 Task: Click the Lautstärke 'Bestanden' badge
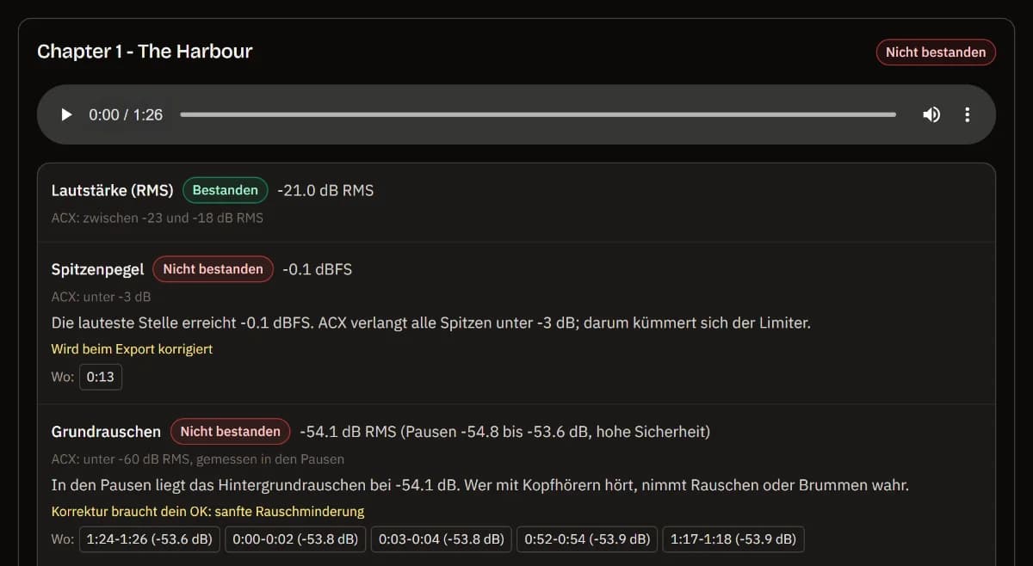(225, 190)
